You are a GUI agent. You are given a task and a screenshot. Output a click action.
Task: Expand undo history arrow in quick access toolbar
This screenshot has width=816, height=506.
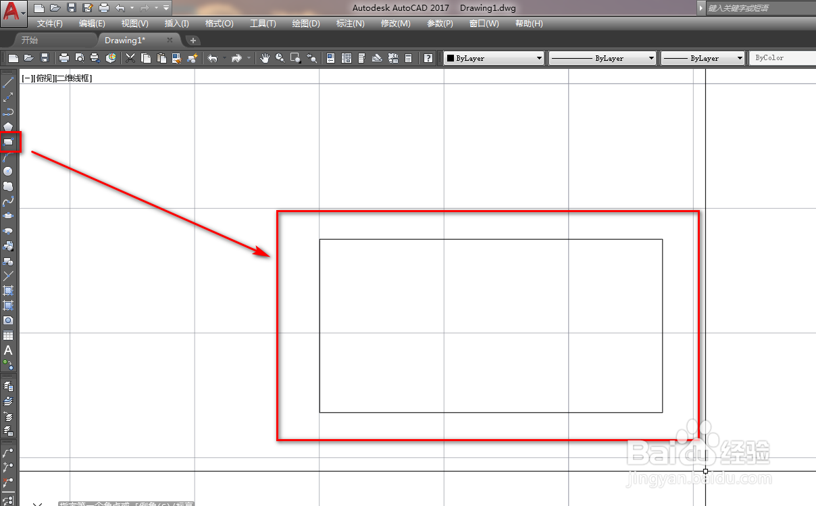pos(131,8)
